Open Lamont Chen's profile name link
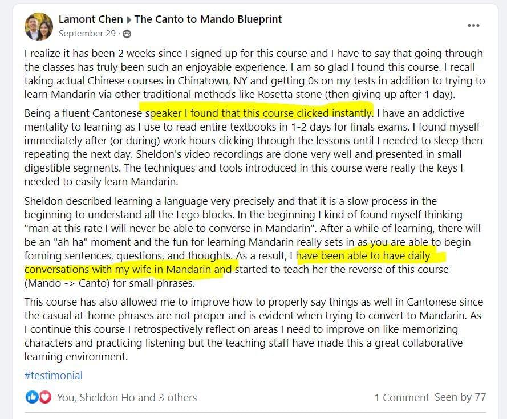The image size is (507, 419). point(91,19)
